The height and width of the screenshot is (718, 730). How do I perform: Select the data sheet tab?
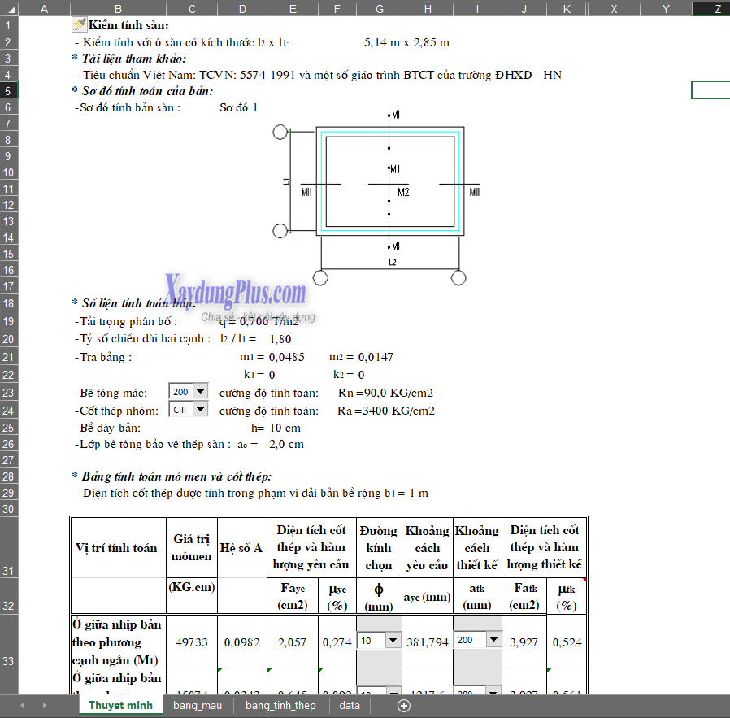point(350,706)
